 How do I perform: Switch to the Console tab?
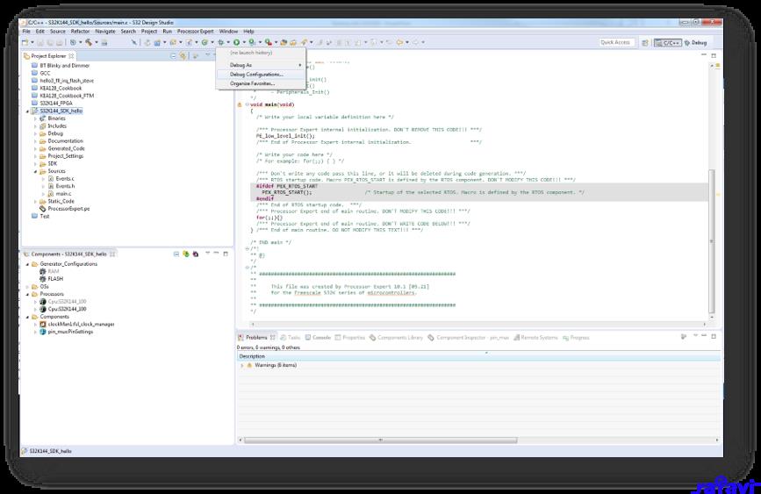(x=321, y=337)
